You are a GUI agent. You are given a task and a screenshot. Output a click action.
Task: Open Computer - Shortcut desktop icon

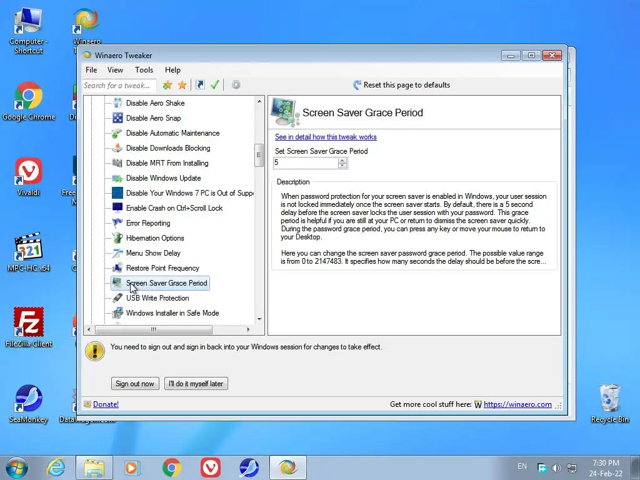tap(29, 30)
